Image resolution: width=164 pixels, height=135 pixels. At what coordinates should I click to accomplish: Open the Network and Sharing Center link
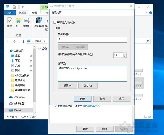(x=91, y=106)
